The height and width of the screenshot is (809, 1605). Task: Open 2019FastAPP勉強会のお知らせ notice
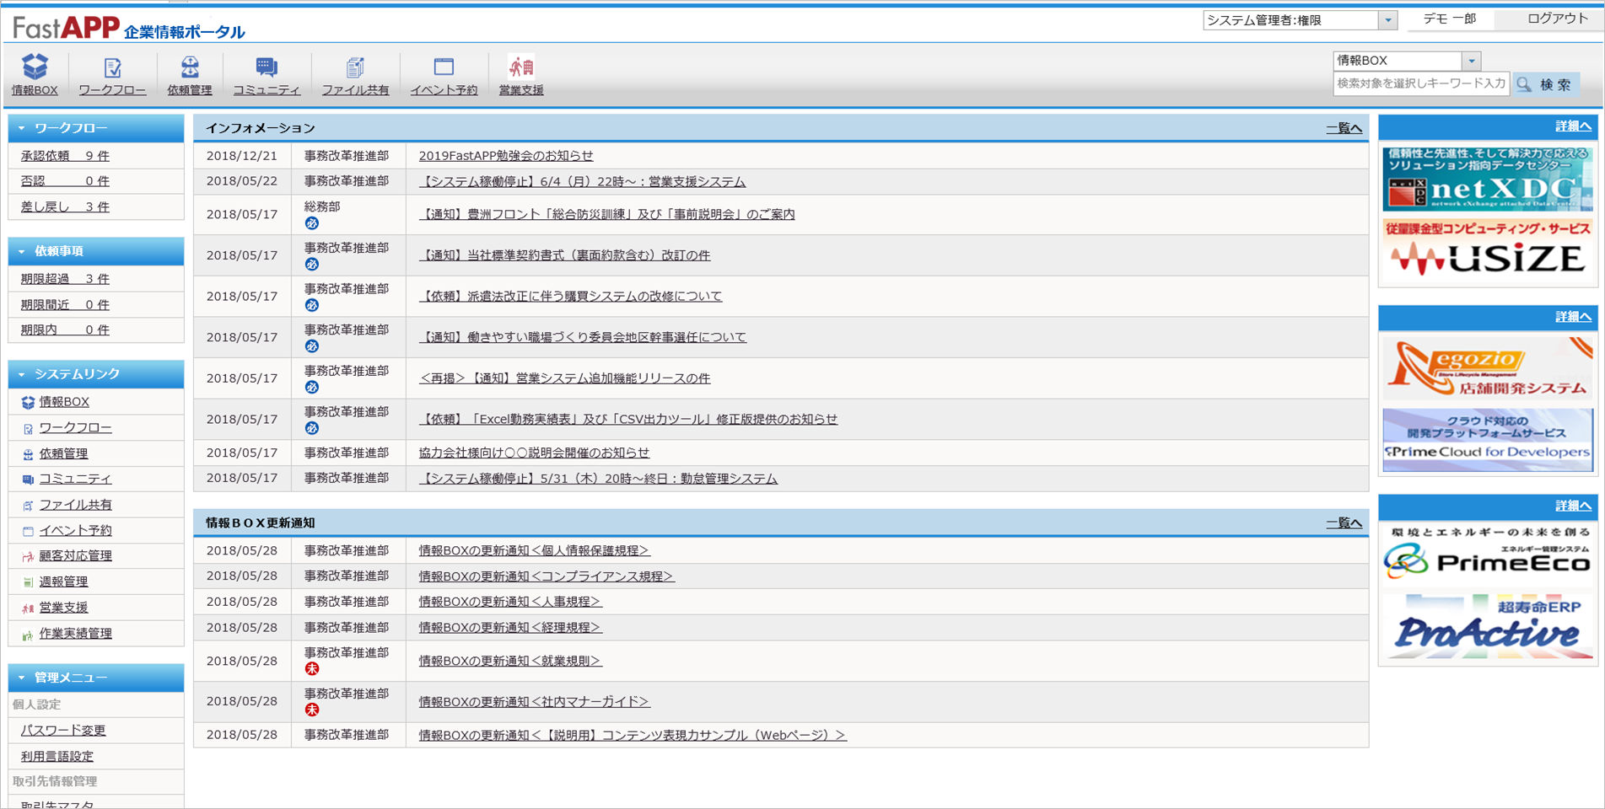point(506,156)
